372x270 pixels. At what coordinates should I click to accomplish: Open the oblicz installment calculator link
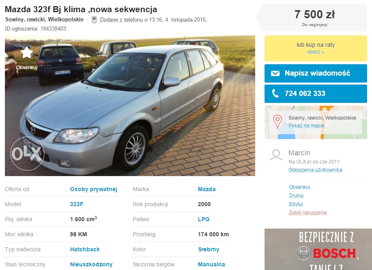click(315, 52)
